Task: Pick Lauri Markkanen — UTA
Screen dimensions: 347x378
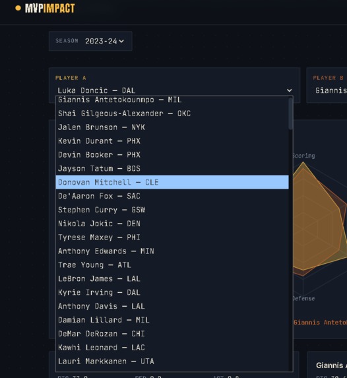Action: [x=172, y=361]
